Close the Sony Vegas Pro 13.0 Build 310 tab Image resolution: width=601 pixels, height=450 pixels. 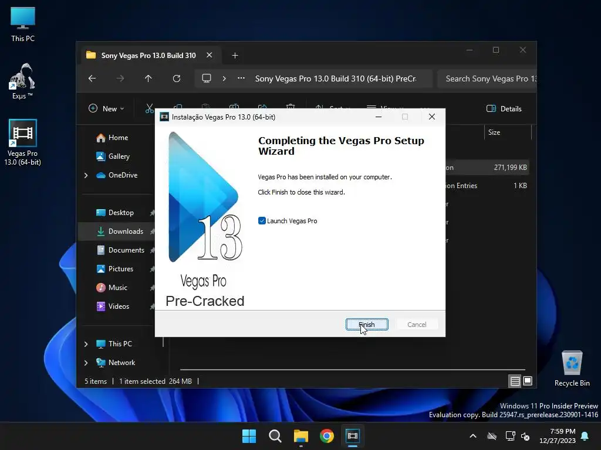click(x=210, y=55)
